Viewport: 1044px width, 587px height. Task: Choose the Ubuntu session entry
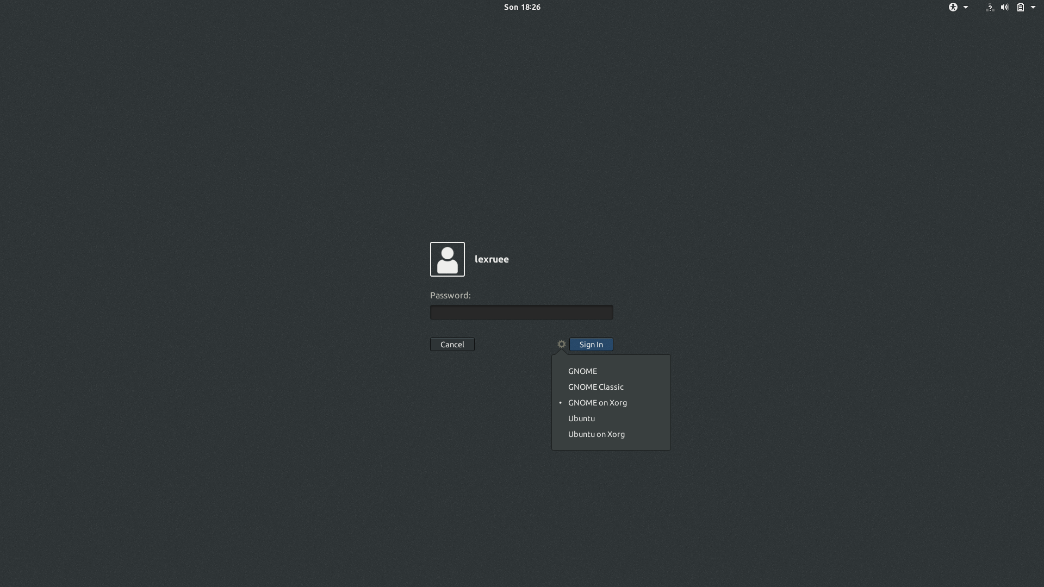[581, 419]
